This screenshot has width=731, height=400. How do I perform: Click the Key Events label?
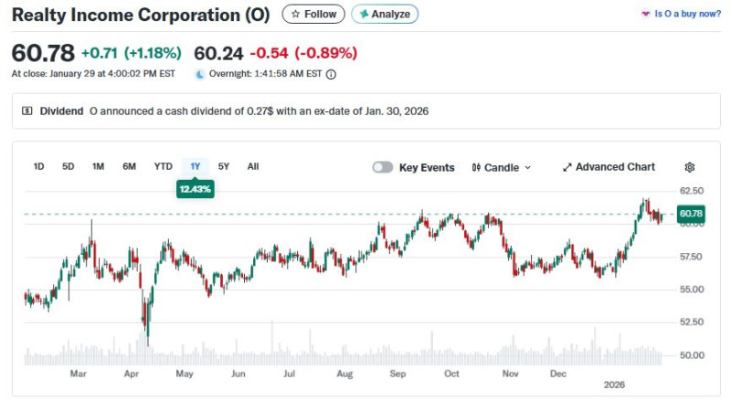427,167
